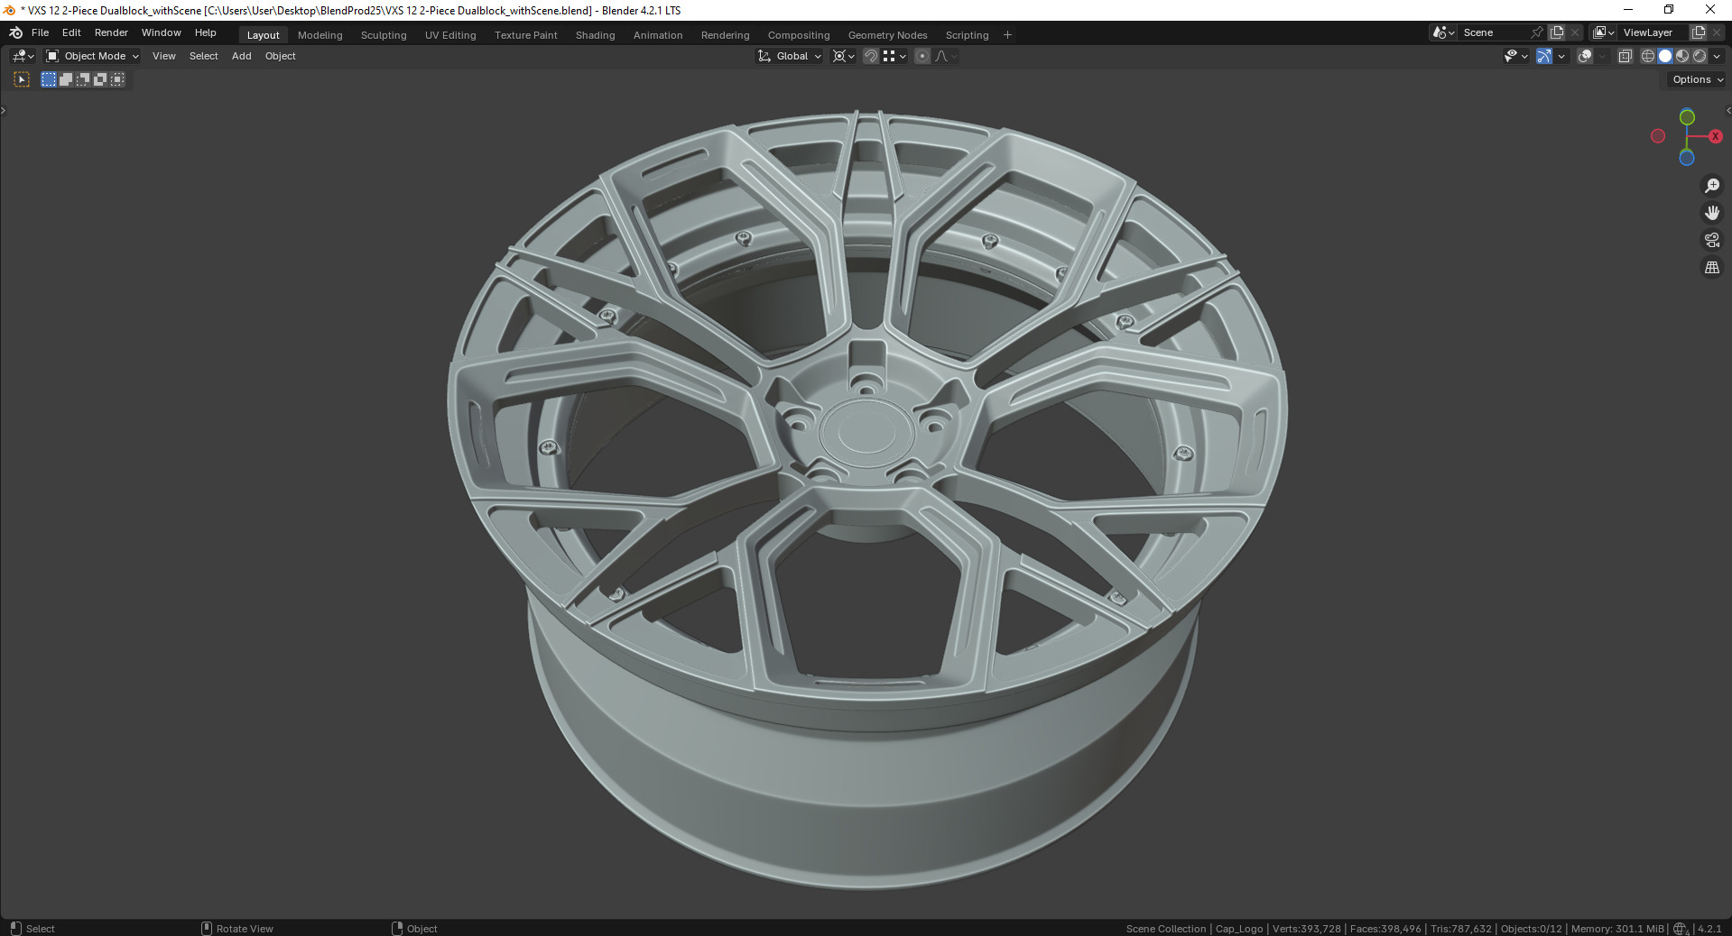Choose Extend selection mode icon
1732x936 pixels.
click(66, 79)
